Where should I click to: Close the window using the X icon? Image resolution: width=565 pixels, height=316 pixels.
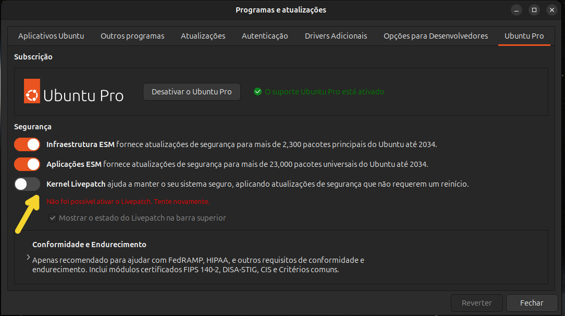pyautogui.click(x=551, y=10)
